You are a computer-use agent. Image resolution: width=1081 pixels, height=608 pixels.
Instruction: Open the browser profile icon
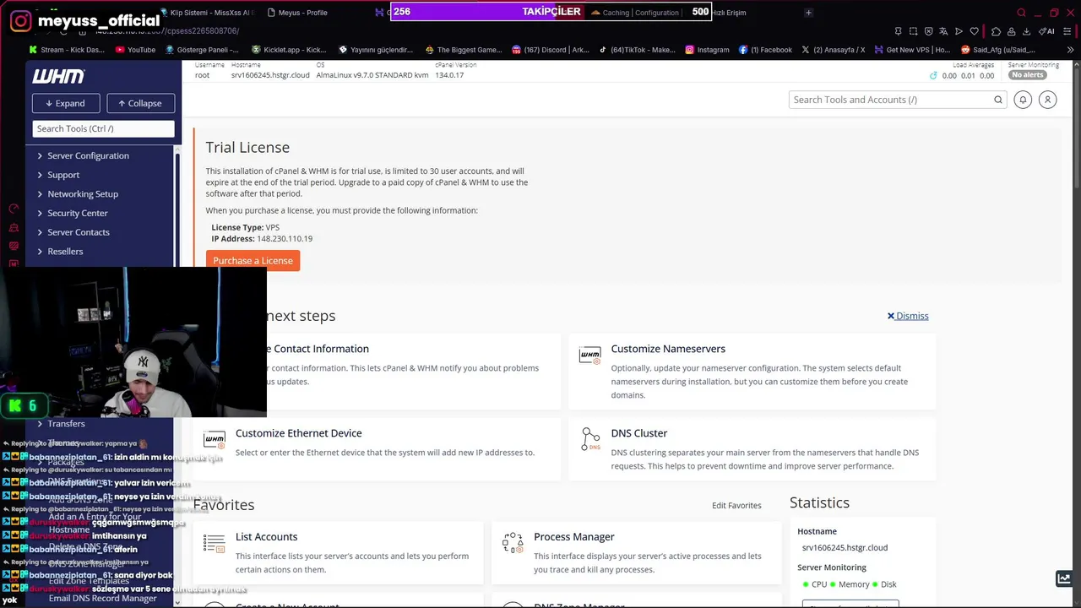[x=1012, y=31]
